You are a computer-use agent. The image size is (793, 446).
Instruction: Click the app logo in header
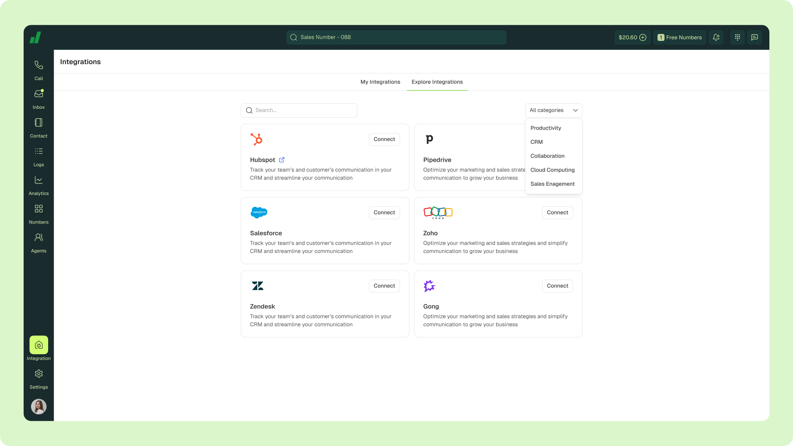[x=35, y=38]
